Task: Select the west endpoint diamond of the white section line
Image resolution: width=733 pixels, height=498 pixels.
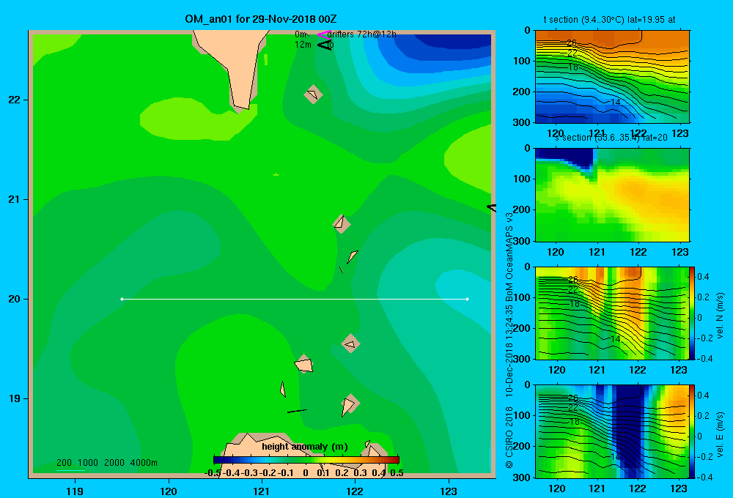Action: click(x=122, y=299)
